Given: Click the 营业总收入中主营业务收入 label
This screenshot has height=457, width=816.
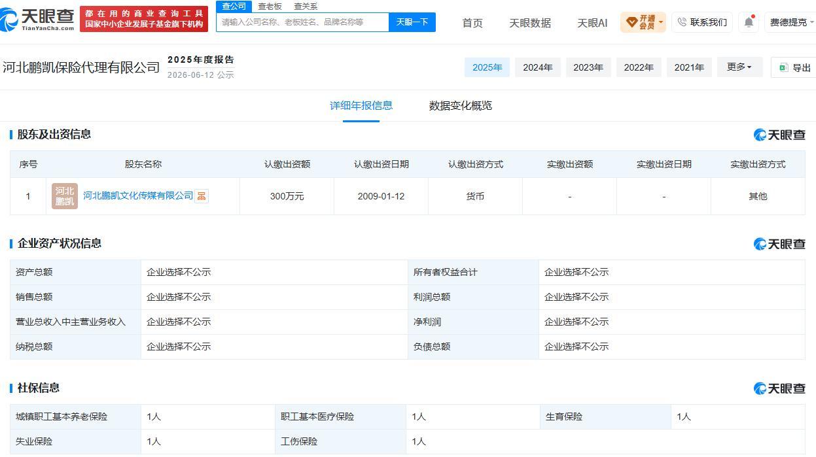Looking at the screenshot, I should coord(71,322).
